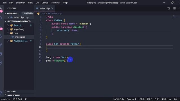Click the Open Changes compare icon
Viewport: 180px width, 101px height.
pos(168,8)
